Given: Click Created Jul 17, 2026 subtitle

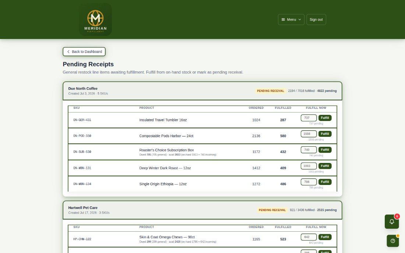Looking at the screenshot, I should click(89, 213).
